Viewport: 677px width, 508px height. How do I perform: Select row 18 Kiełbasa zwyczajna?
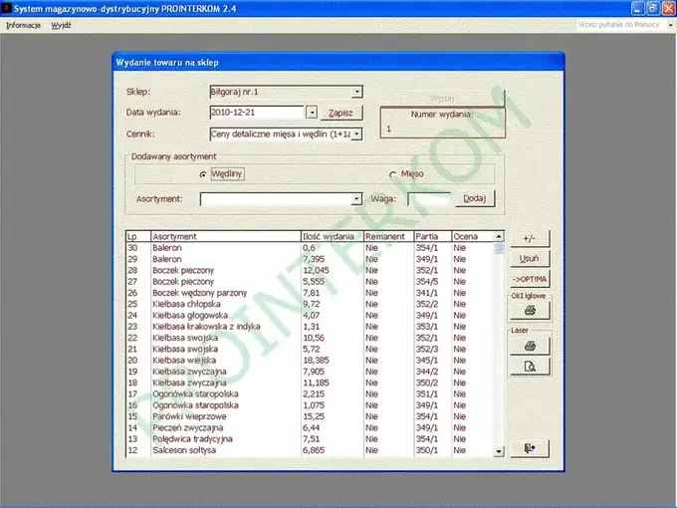point(310,382)
